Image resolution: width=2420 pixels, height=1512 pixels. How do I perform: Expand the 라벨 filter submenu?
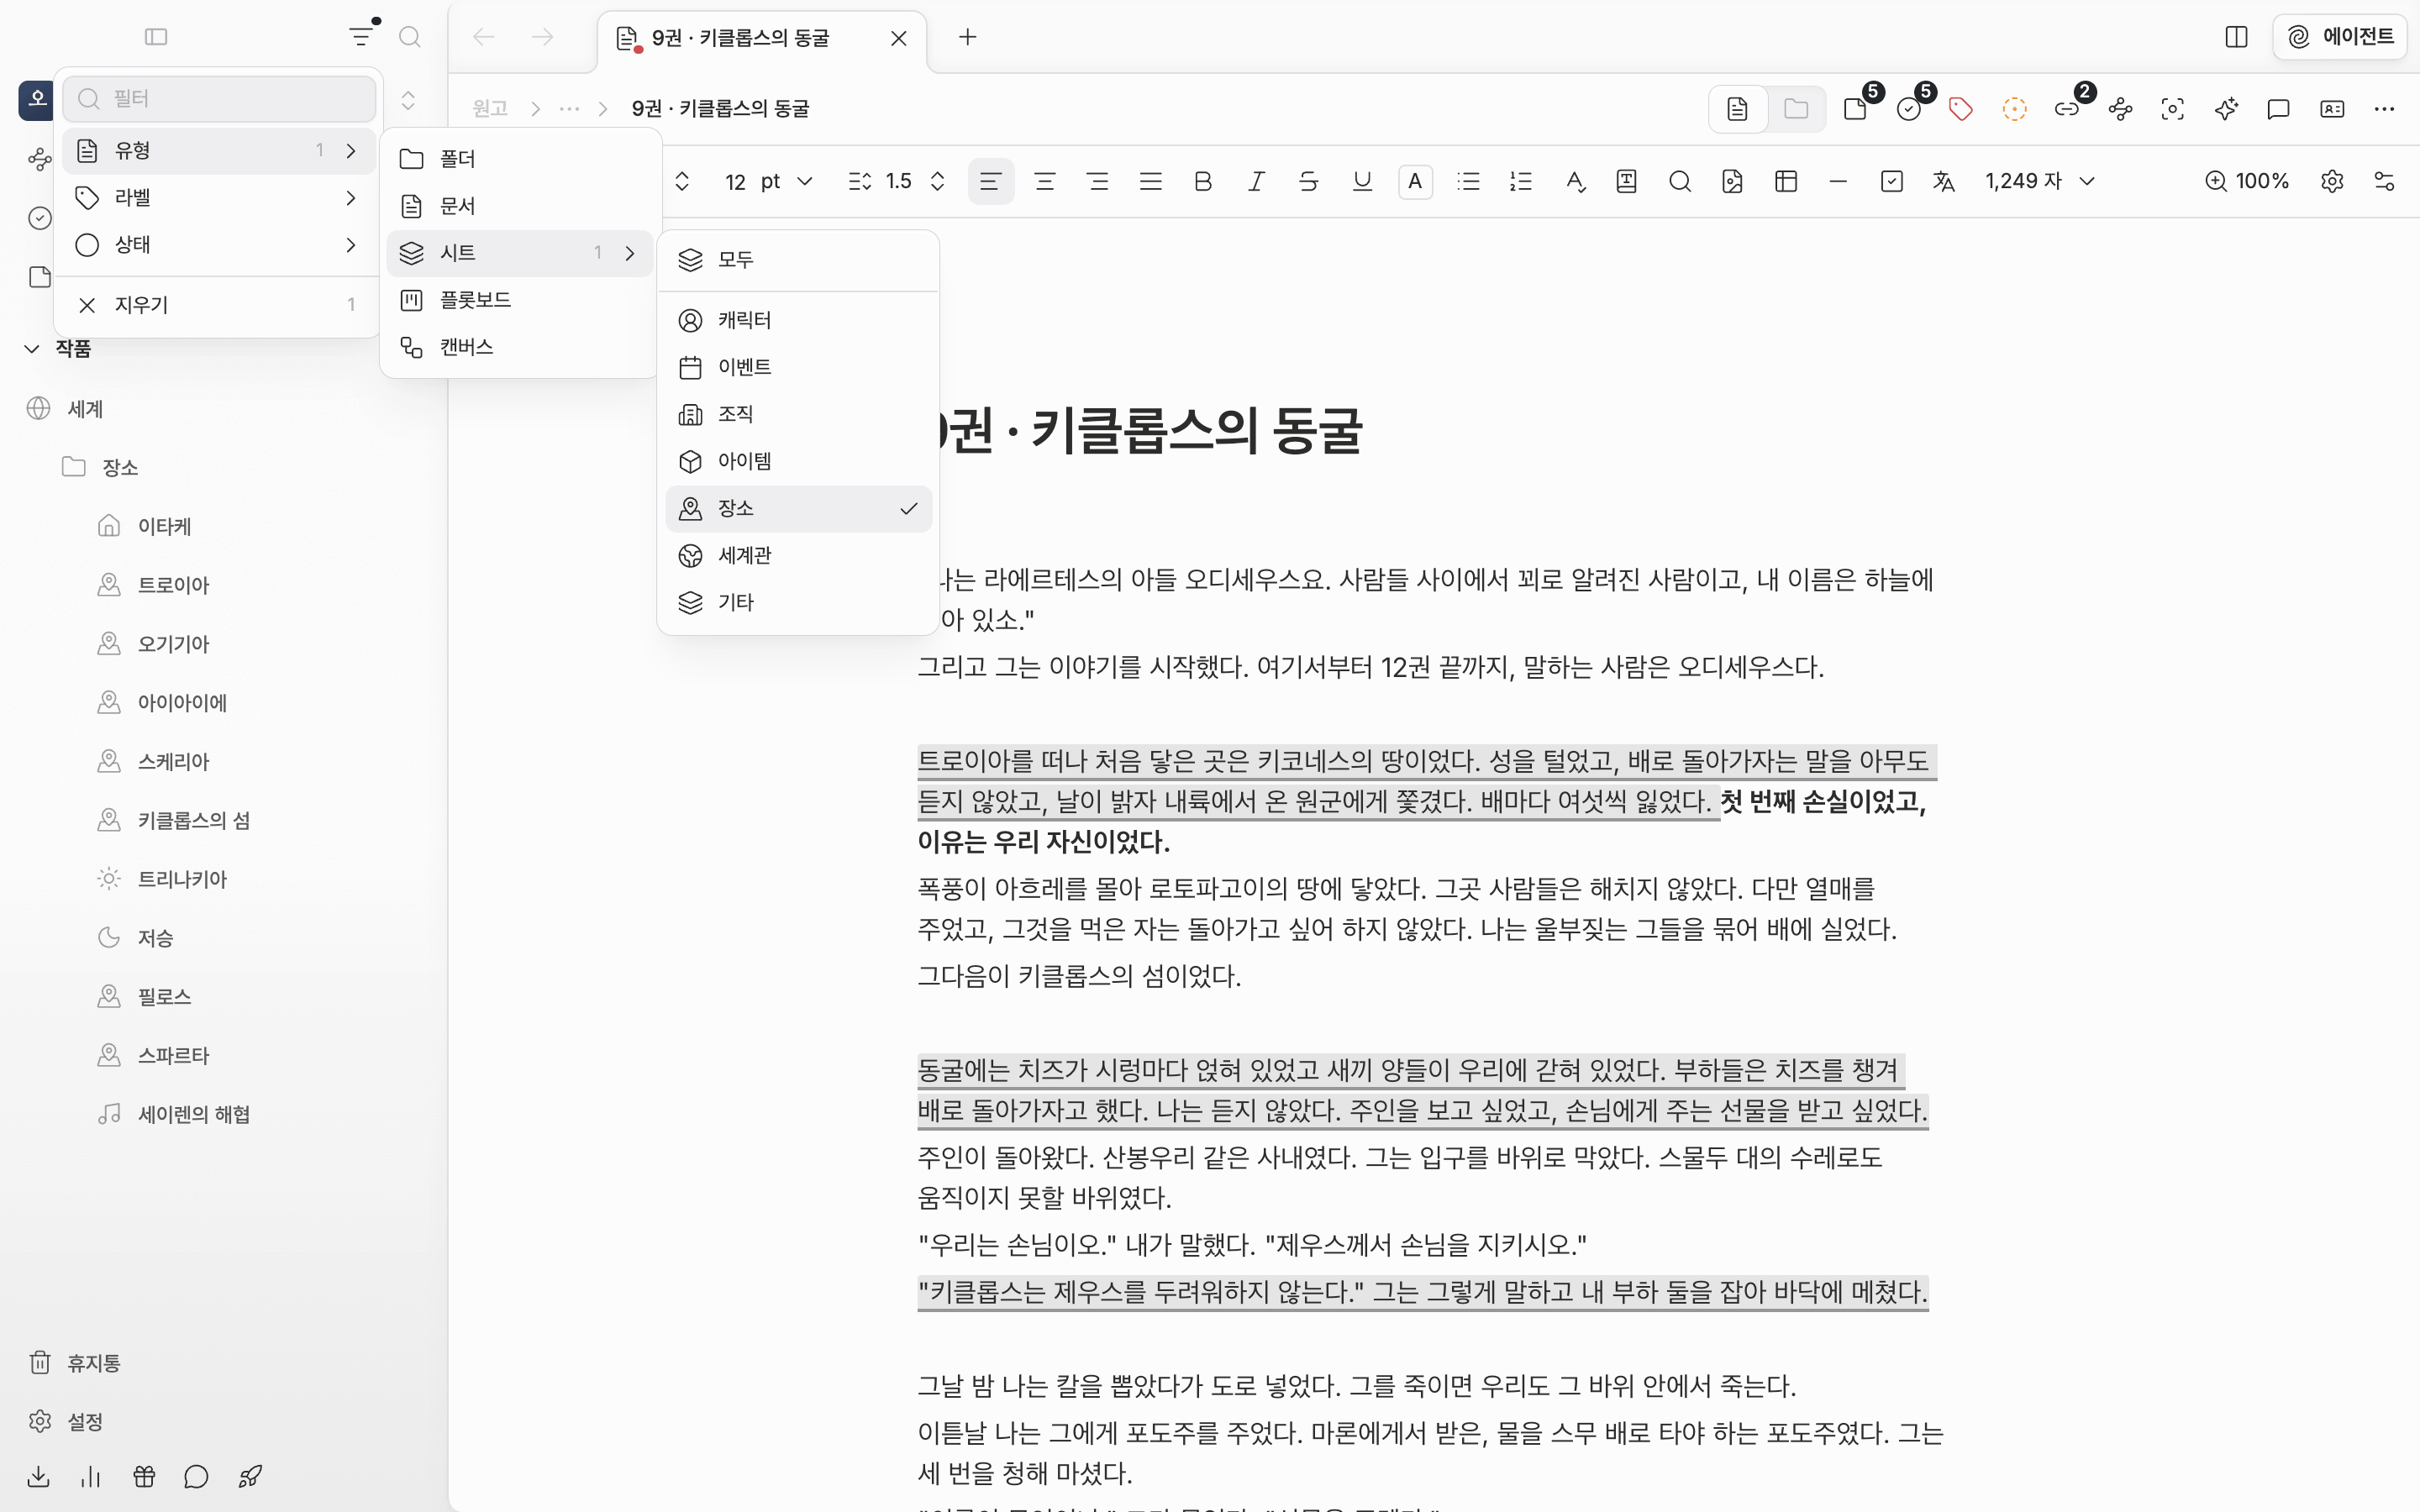point(218,198)
